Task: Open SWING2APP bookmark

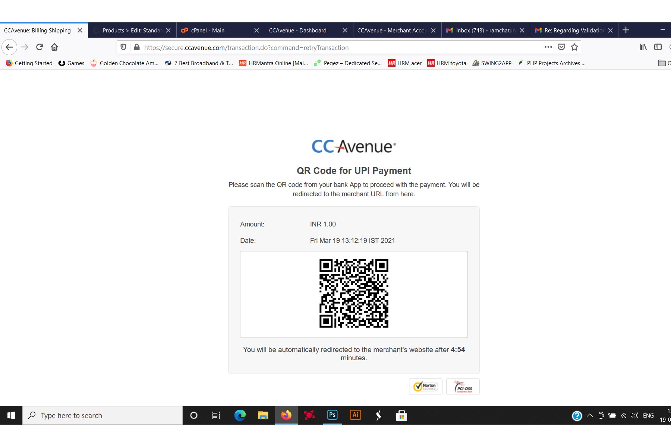Action: click(492, 63)
